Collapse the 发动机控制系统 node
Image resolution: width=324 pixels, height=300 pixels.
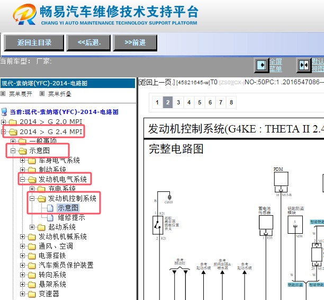pos(32,198)
